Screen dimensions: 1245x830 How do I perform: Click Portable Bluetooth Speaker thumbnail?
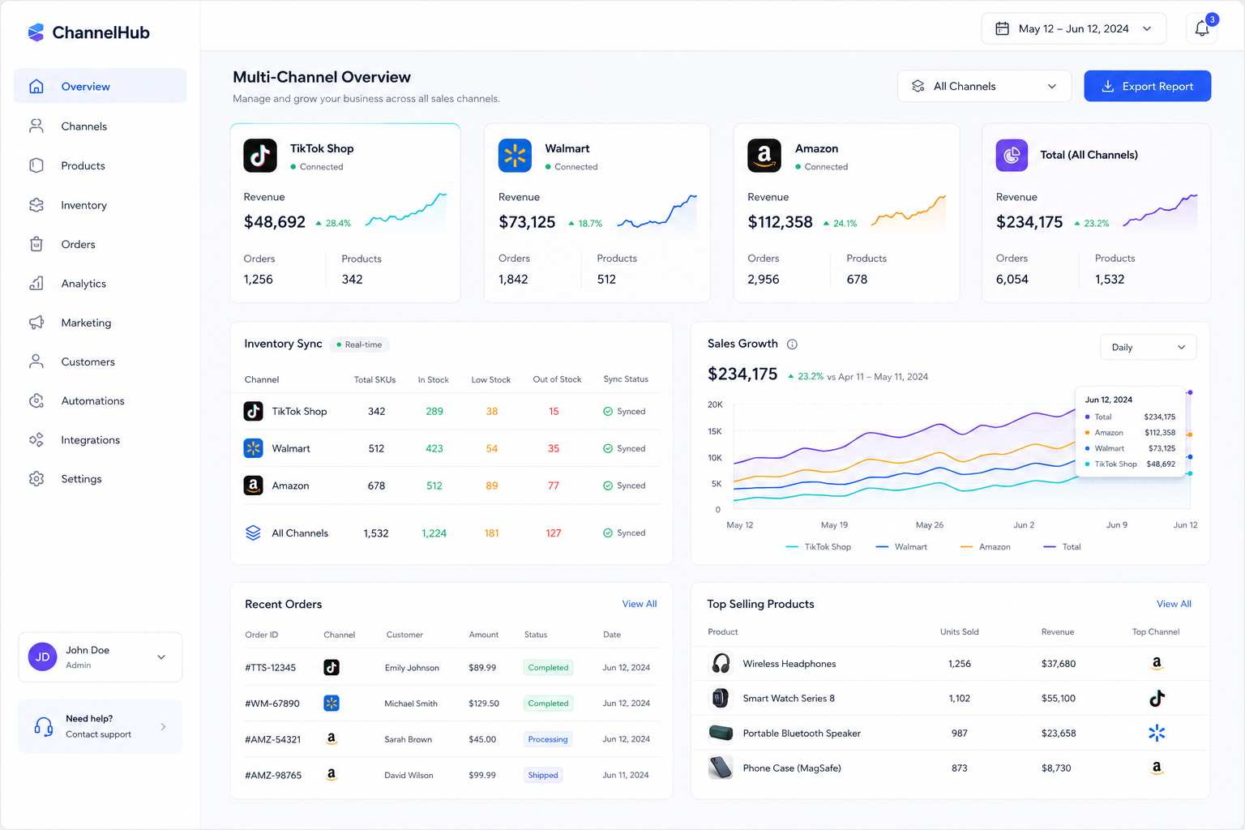tap(721, 733)
